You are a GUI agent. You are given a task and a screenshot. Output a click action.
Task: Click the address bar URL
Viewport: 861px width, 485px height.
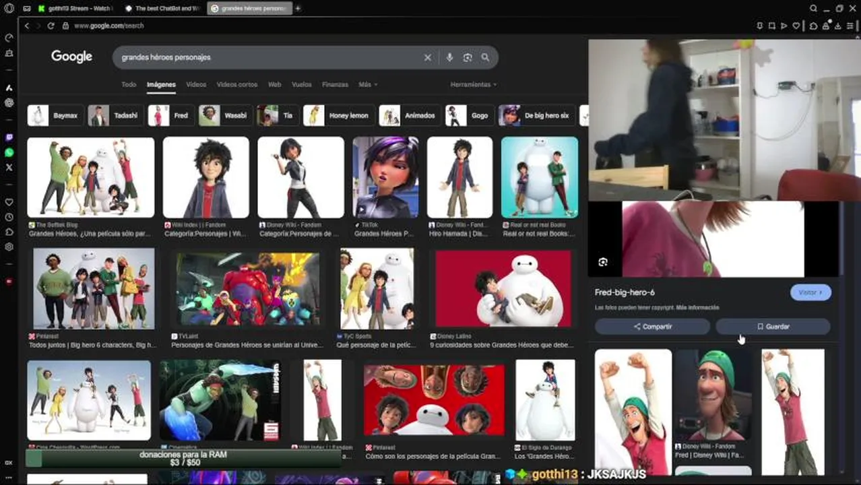pyautogui.click(x=108, y=26)
